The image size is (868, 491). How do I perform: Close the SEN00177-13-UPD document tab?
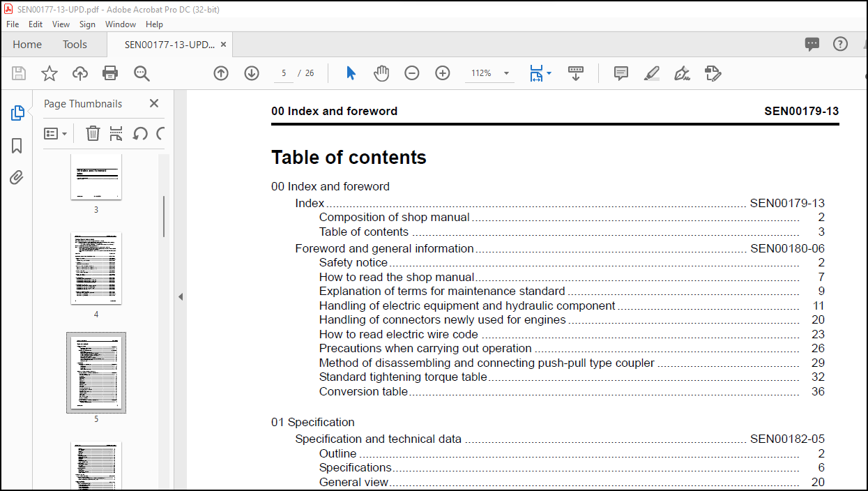point(223,44)
